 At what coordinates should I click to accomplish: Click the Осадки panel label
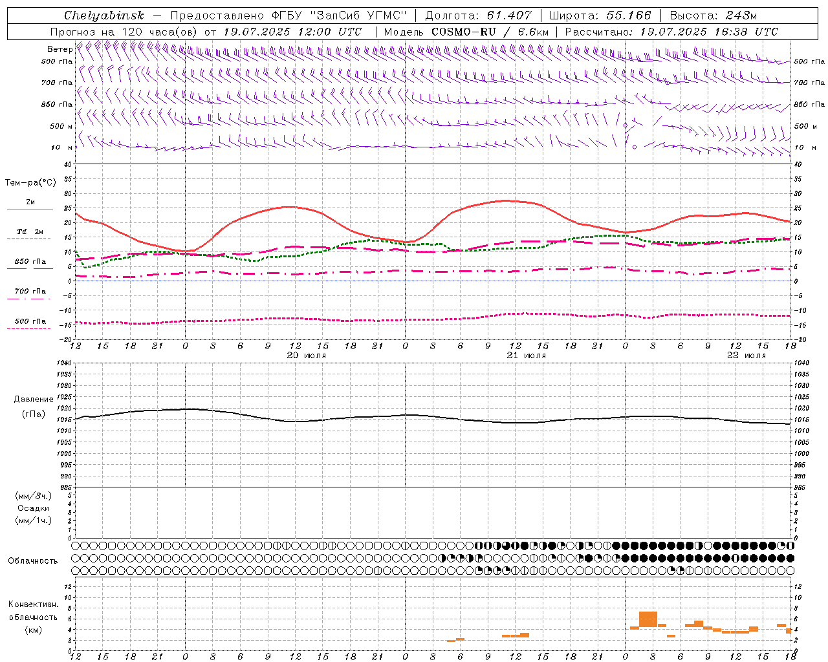pos(34,508)
